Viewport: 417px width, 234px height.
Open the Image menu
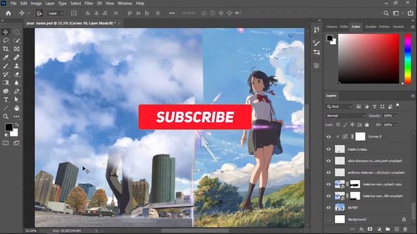36,3
